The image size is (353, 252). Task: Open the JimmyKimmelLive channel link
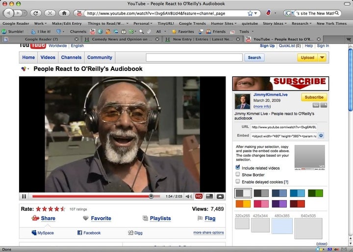(x=270, y=94)
